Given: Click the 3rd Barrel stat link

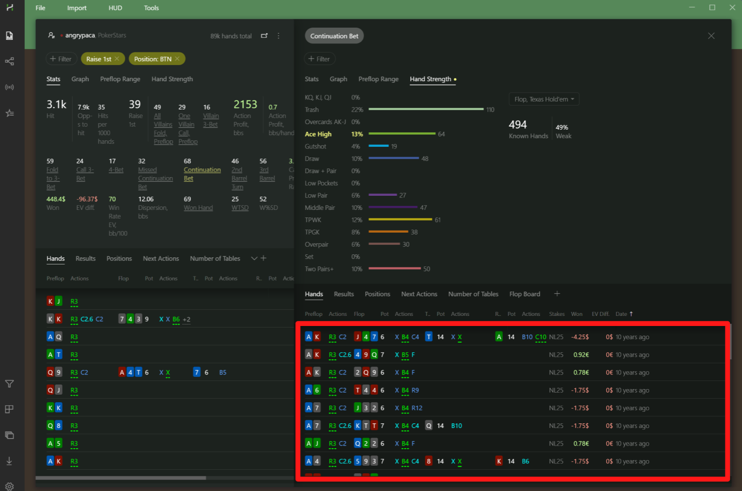Looking at the screenshot, I should click(267, 174).
